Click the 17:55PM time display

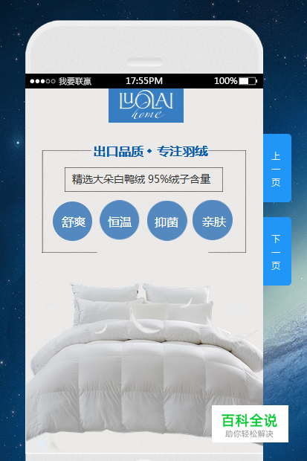pyautogui.click(x=144, y=81)
